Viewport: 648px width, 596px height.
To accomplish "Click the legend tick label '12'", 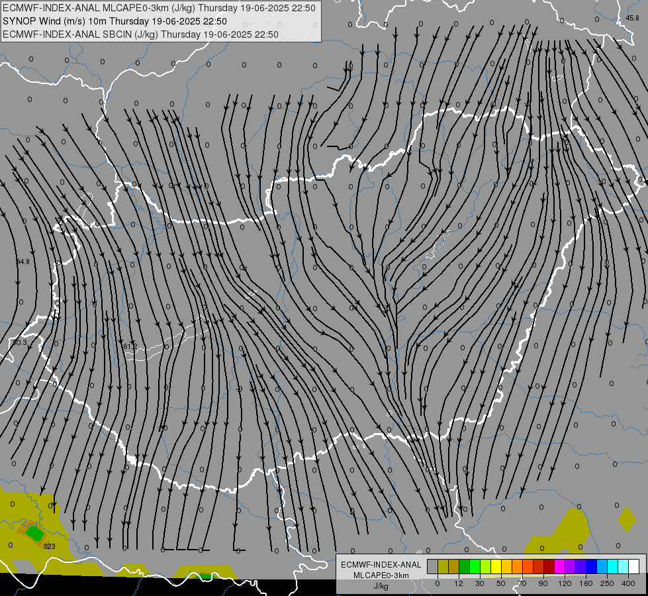I will click(459, 583).
